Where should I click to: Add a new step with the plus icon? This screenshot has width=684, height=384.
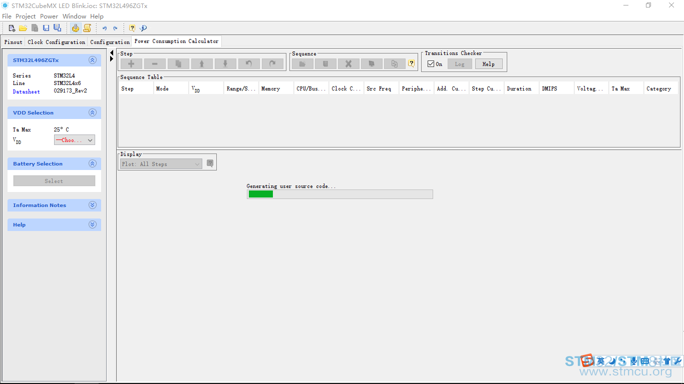131,64
